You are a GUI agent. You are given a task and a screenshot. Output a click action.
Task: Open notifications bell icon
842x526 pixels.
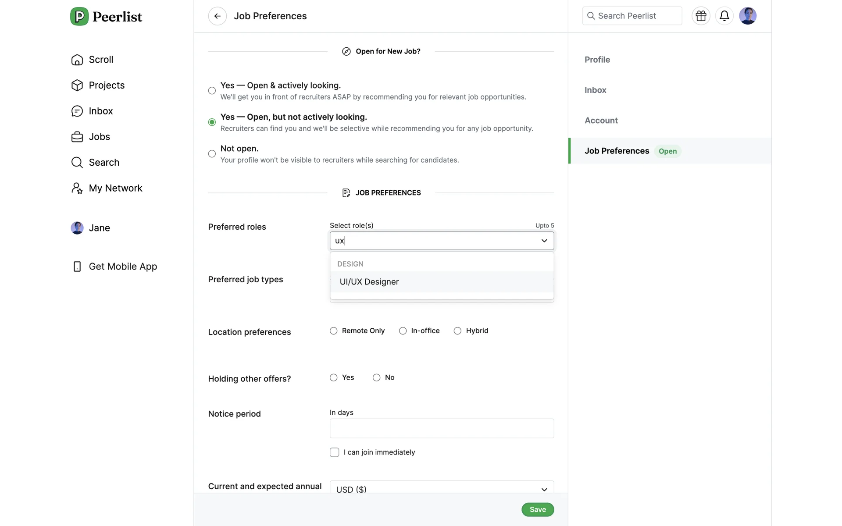pos(724,16)
